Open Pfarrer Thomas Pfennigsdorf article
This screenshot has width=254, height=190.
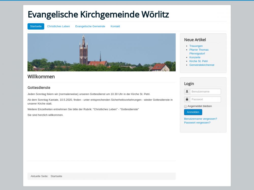pos(199,50)
